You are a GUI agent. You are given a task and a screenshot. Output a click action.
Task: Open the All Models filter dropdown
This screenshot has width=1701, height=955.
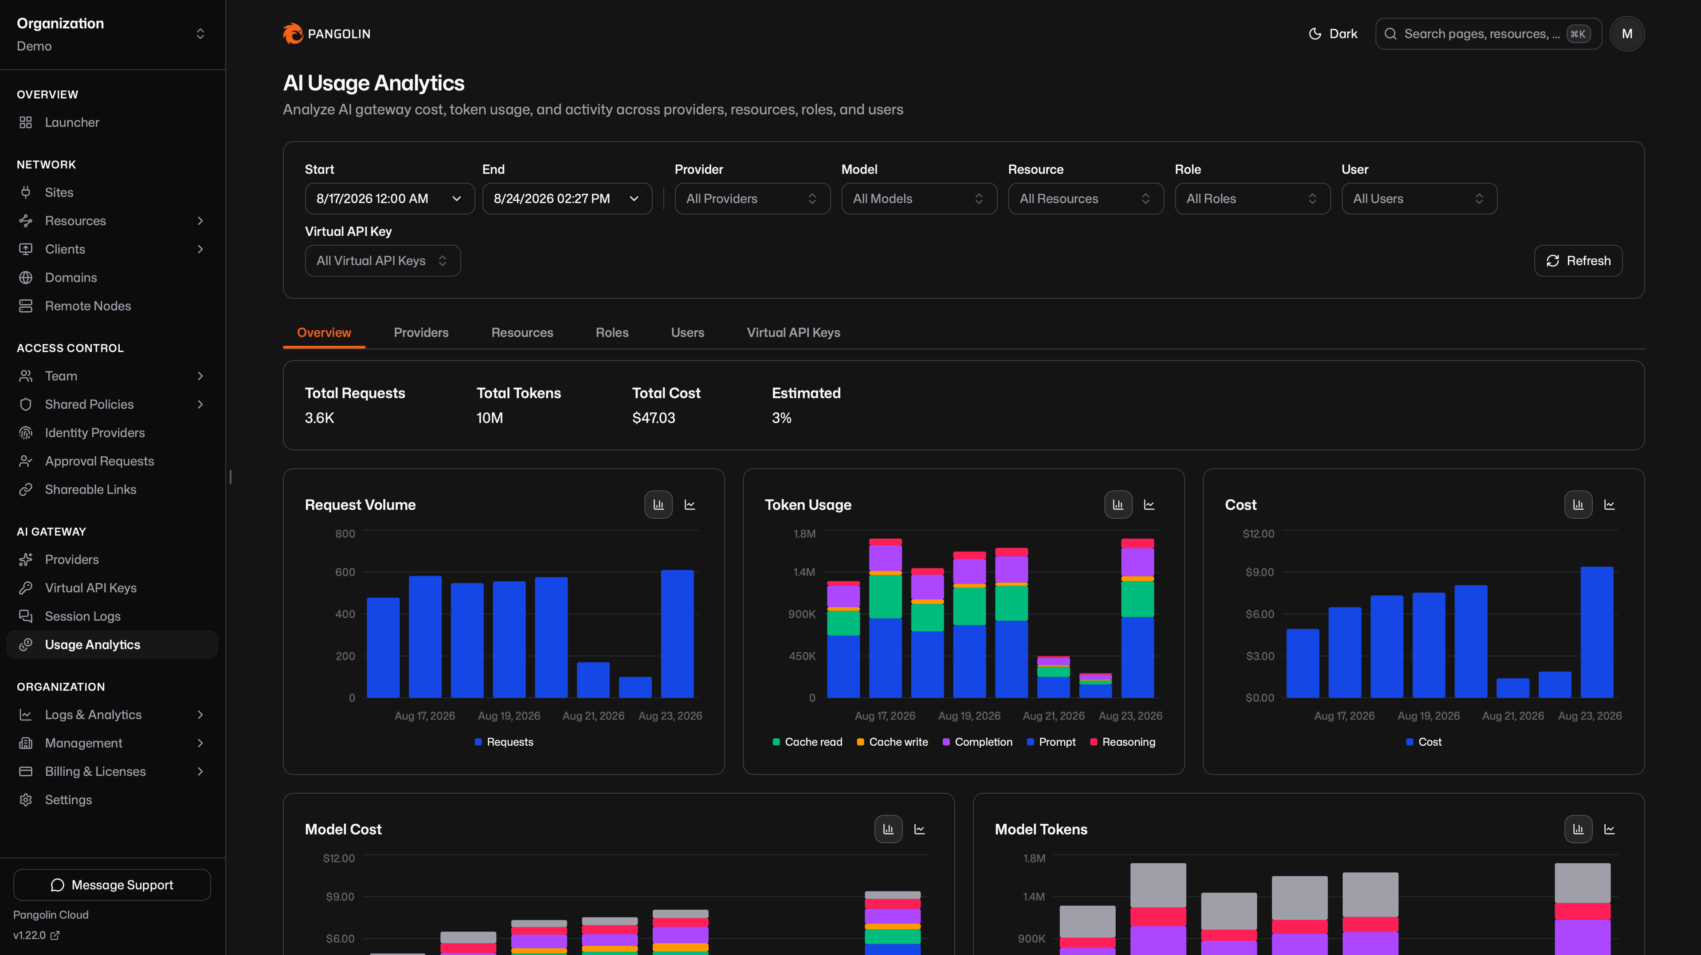point(919,199)
